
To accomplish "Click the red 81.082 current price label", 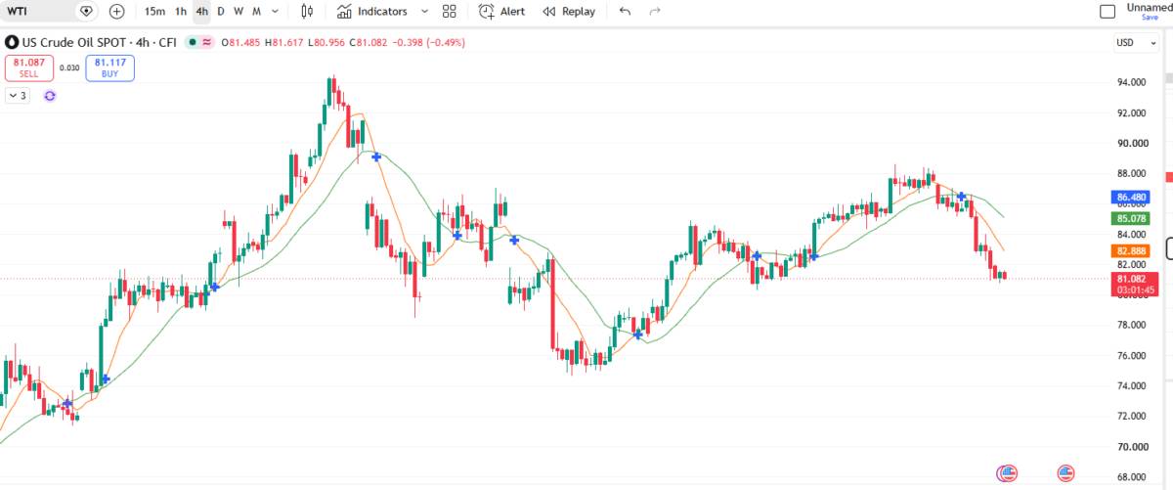I will point(1134,284).
